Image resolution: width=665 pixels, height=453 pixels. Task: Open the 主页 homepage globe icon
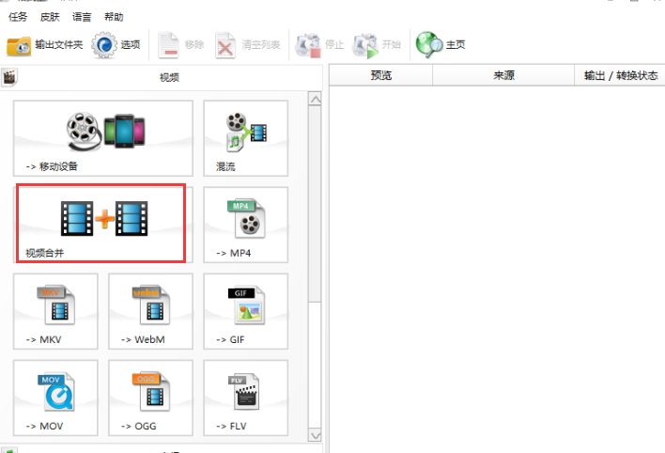(429, 44)
